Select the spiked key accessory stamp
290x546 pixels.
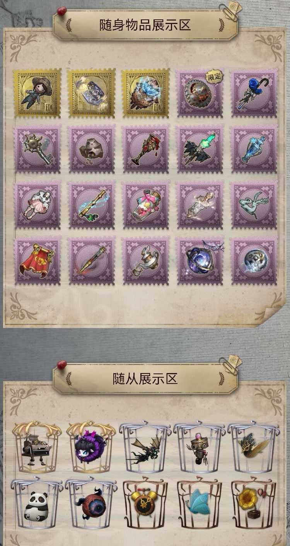(x=37, y=149)
